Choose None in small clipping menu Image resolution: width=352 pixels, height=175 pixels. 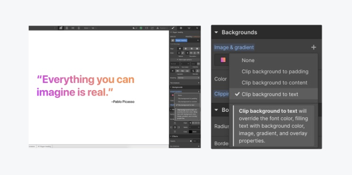coord(180,95)
